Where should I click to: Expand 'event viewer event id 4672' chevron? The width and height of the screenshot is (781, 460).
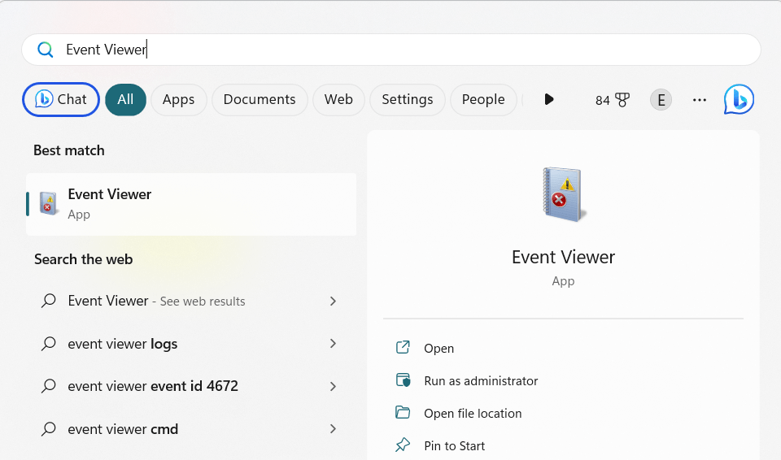(333, 386)
